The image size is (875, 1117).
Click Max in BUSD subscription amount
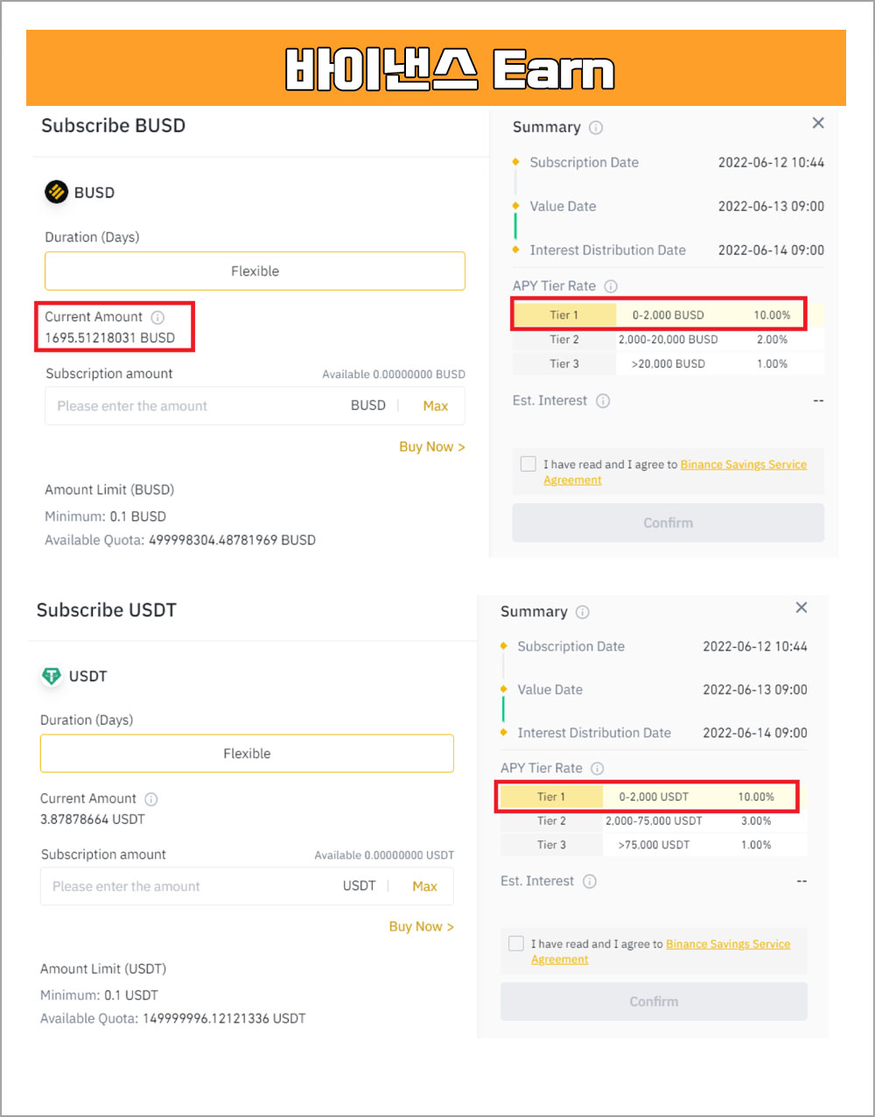click(435, 406)
